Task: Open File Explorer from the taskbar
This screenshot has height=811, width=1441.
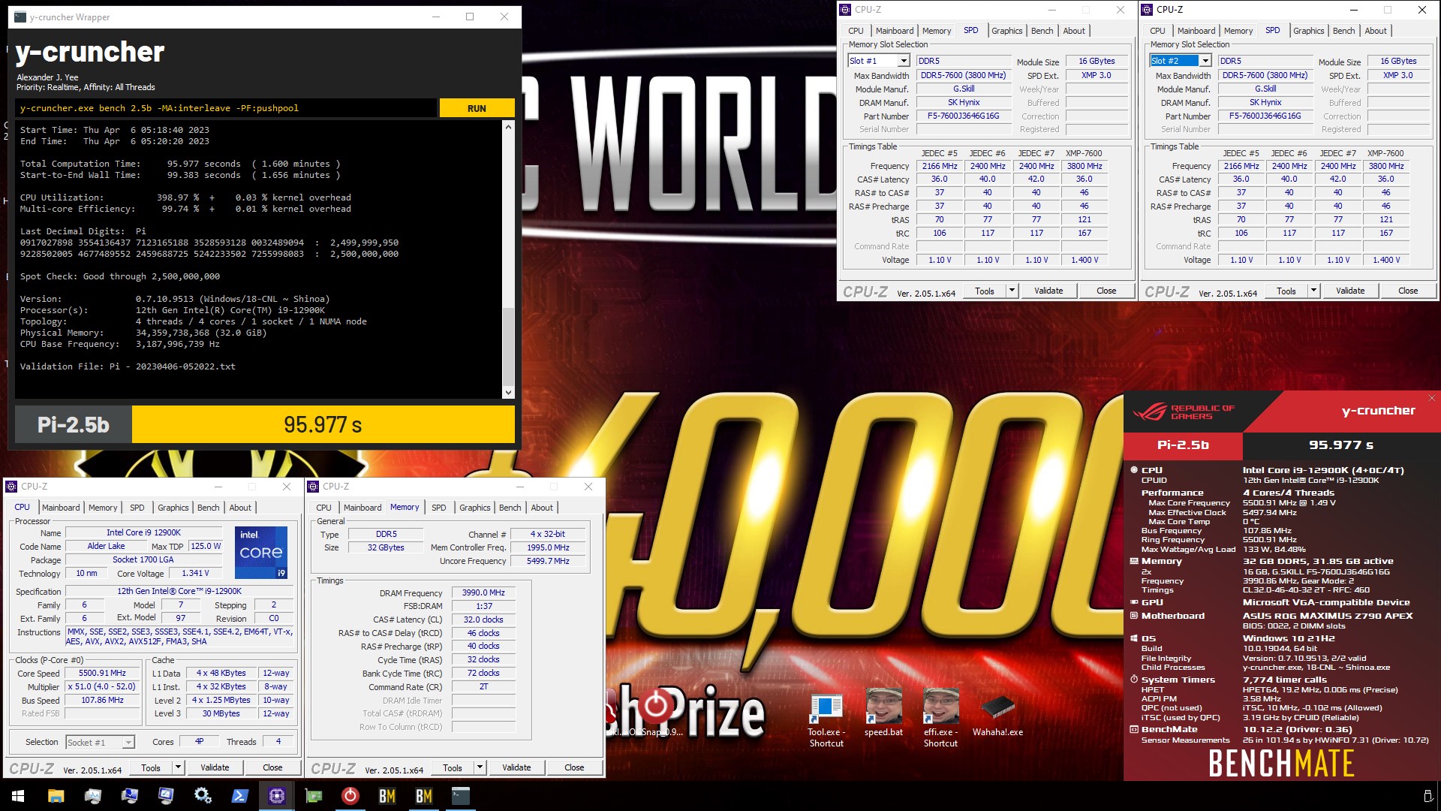Action: pyautogui.click(x=56, y=796)
